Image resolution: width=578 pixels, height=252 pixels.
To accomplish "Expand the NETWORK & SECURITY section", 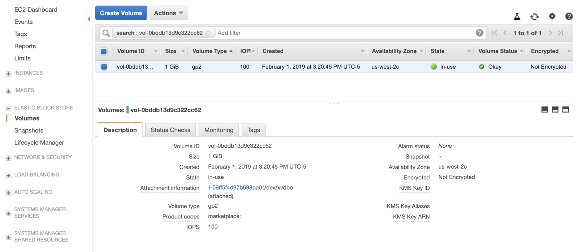I will point(9,158).
